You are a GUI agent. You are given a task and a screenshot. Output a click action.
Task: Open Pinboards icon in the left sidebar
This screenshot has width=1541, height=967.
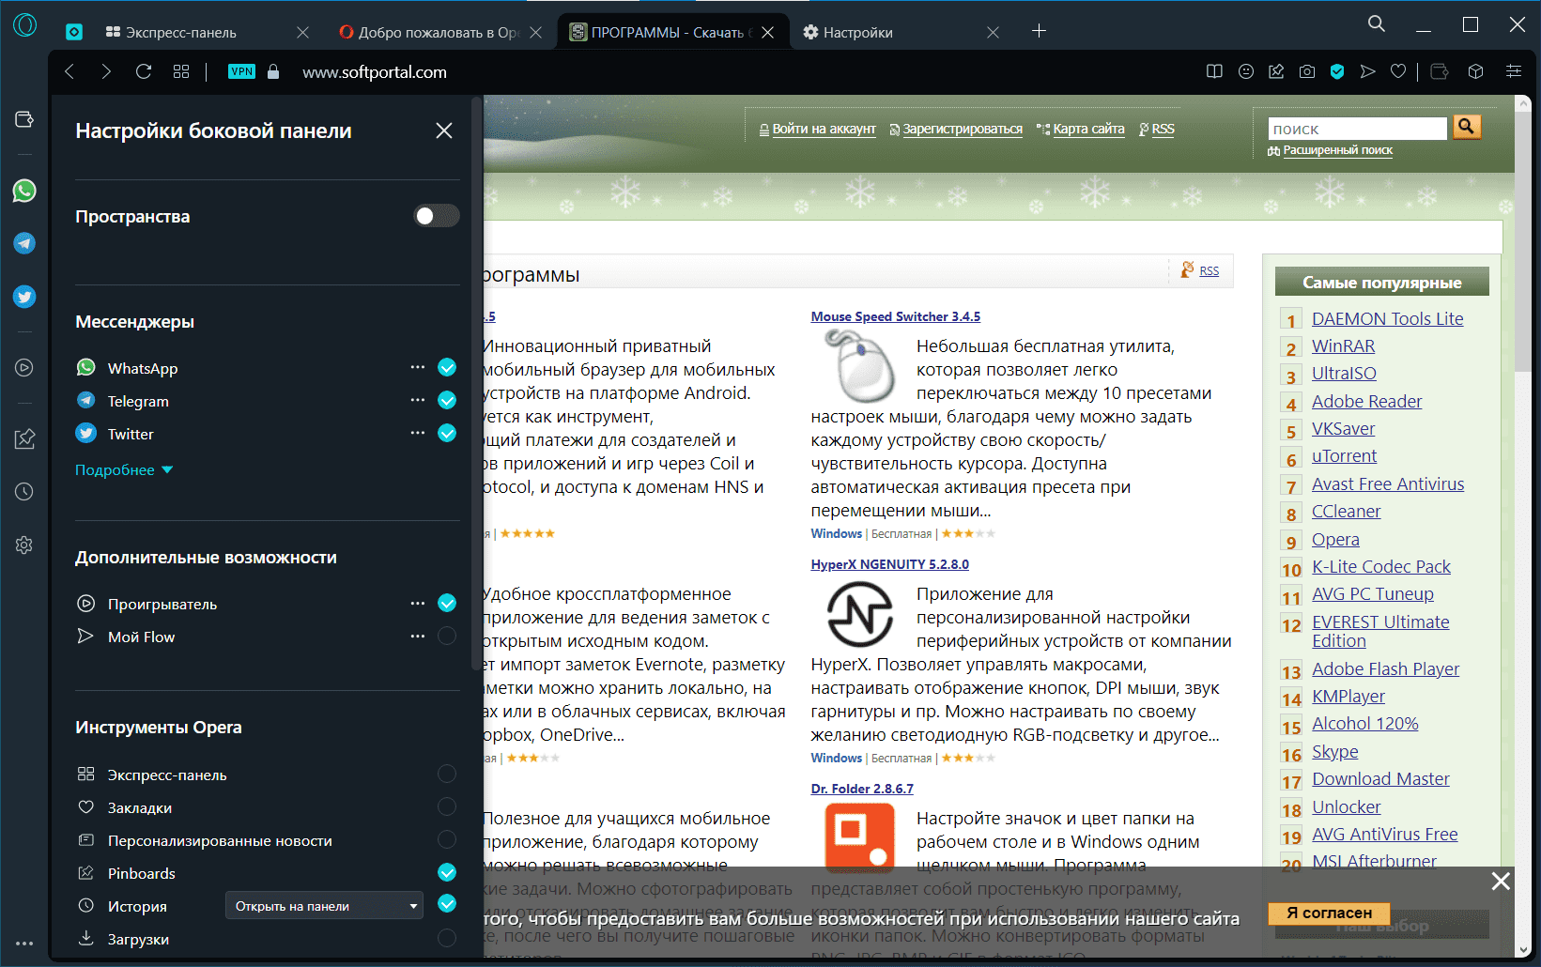24,438
